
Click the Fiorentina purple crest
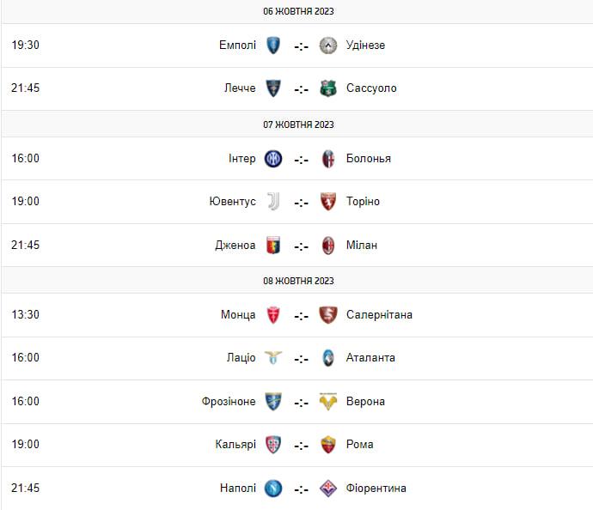[328, 488]
